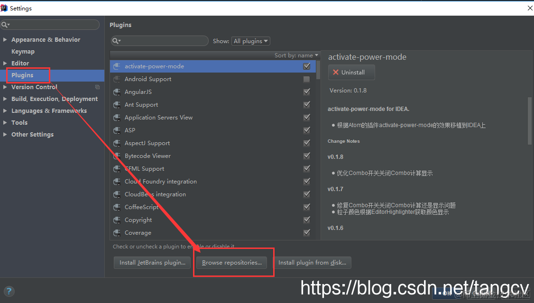Click the plugin description scrollbar

530,120
